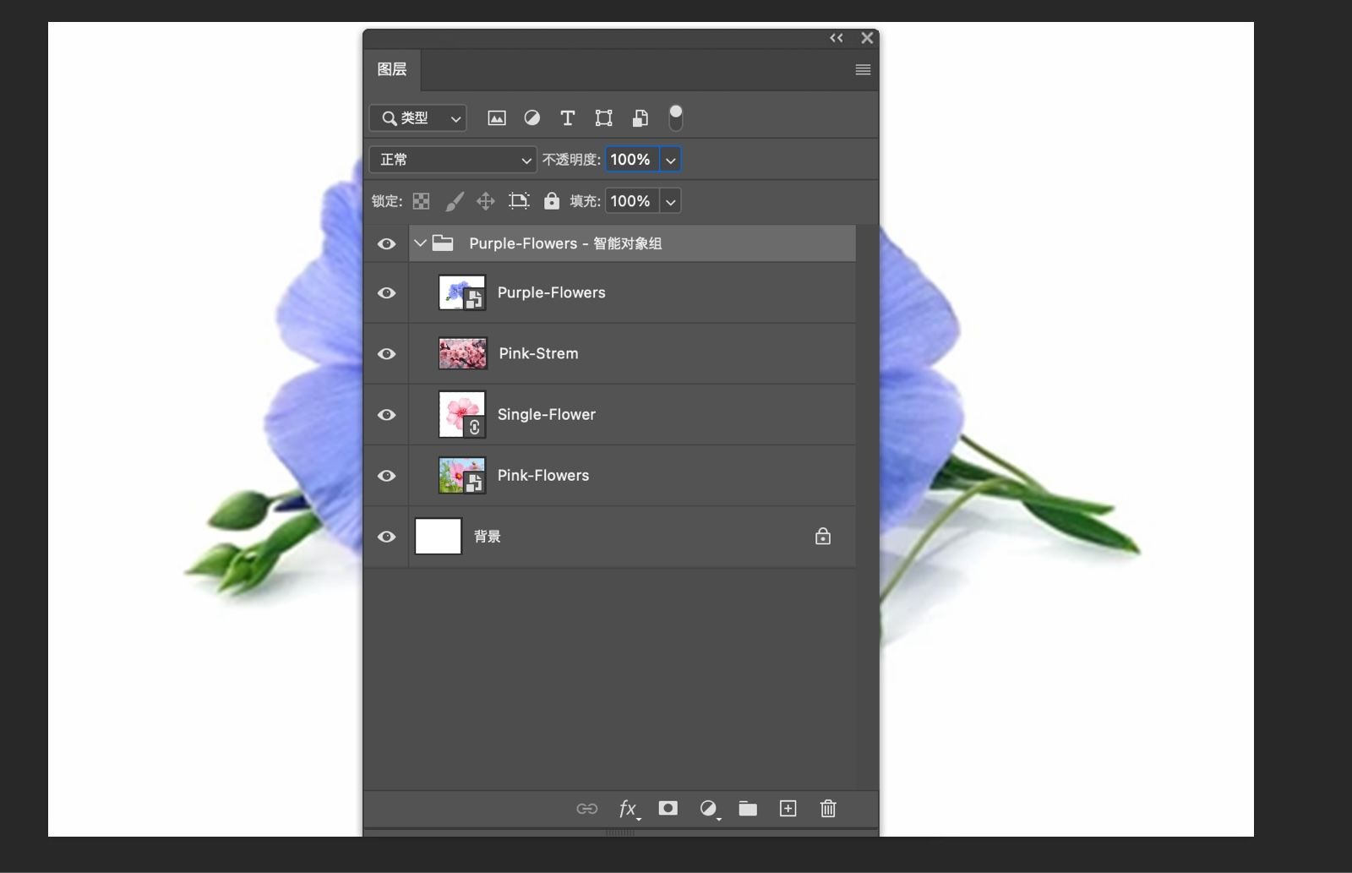This screenshot has height=873, width=1352.
Task: Select the layer named Pink-Strem
Action: [538, 353]
